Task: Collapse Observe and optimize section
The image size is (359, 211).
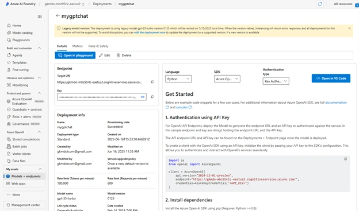Action: 39,78
